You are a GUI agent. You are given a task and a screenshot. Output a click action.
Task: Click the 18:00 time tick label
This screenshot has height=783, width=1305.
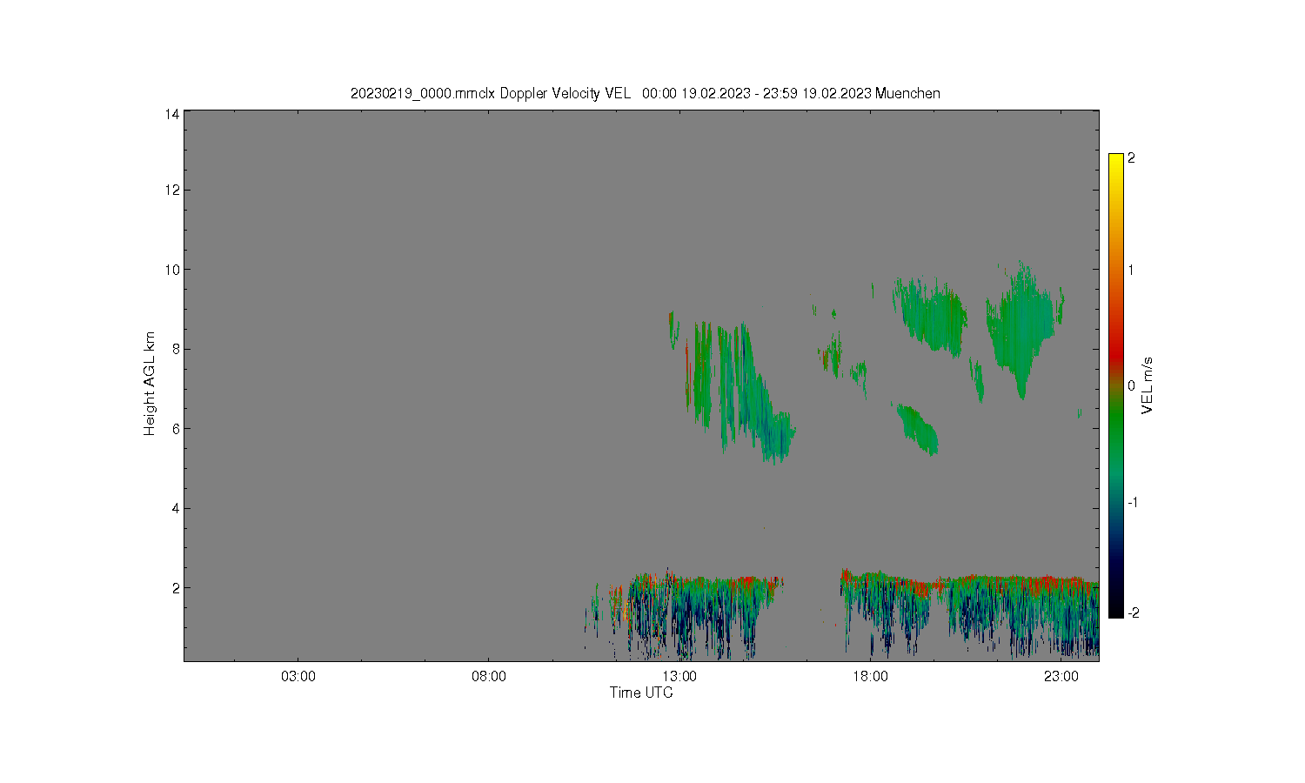870,676
